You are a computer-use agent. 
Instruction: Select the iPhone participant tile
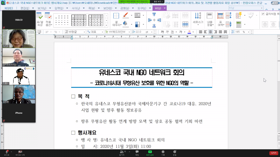coord(19,113)
